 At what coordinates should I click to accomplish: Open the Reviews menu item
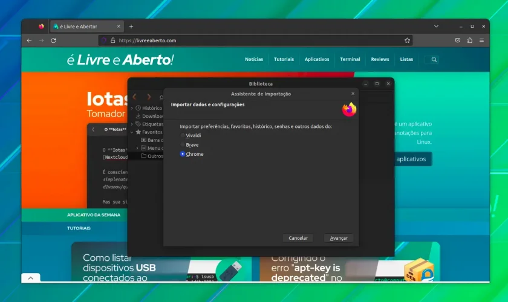[380, 59]
